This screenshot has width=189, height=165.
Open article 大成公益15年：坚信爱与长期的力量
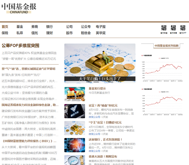[x=25, y=93]
